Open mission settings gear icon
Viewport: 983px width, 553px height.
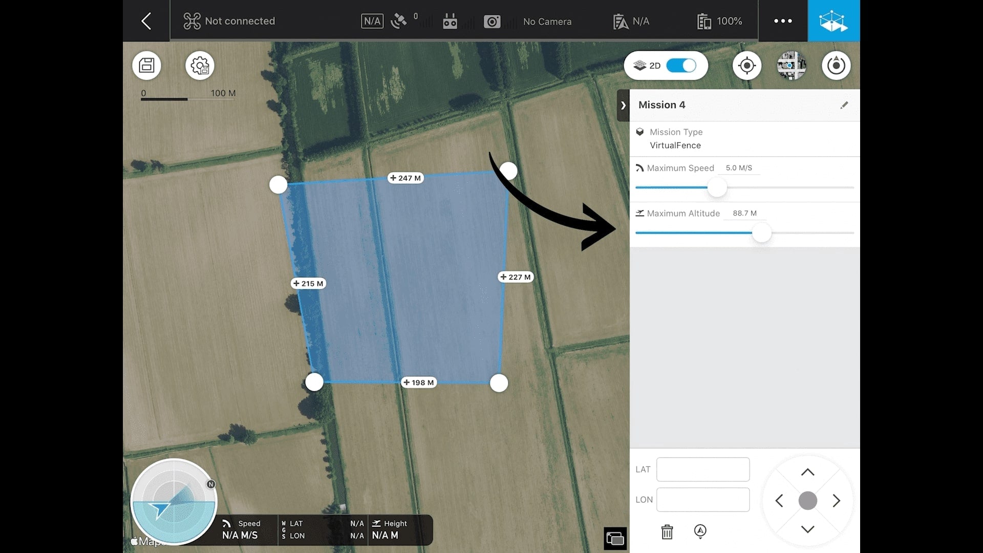(200, 66)
